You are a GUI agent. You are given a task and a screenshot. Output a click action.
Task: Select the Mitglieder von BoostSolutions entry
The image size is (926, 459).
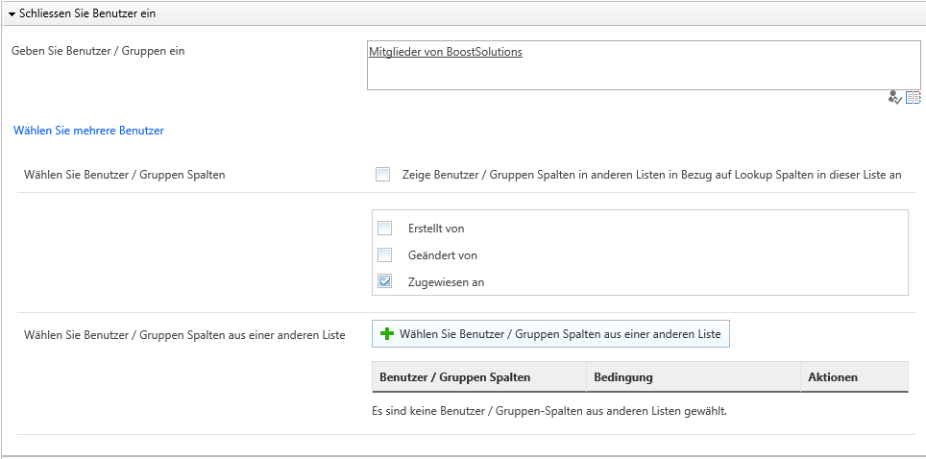click(446, 52)
